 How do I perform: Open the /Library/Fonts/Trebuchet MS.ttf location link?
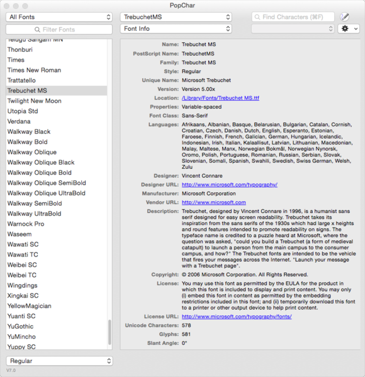(x=220, y=98)
